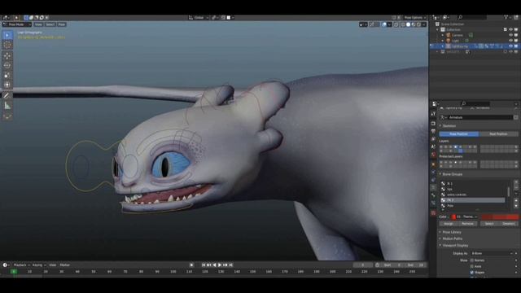Open the editor type menu in viewport header
The image size is (521, 293).
coord(7,18)
